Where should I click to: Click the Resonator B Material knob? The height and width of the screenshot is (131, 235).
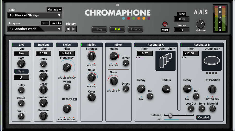(213, 108)
